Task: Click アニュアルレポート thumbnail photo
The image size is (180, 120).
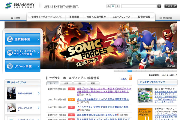Action: [x=11, y=108]
